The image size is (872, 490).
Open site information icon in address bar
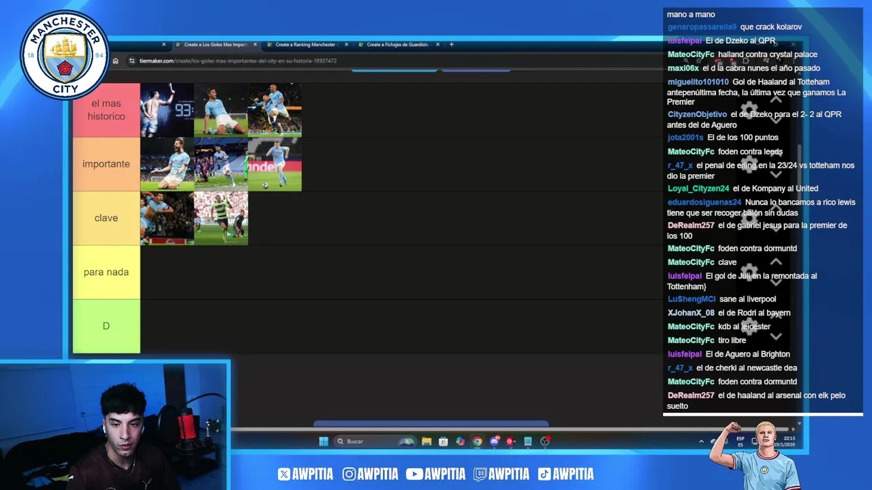tap(131, 61)
